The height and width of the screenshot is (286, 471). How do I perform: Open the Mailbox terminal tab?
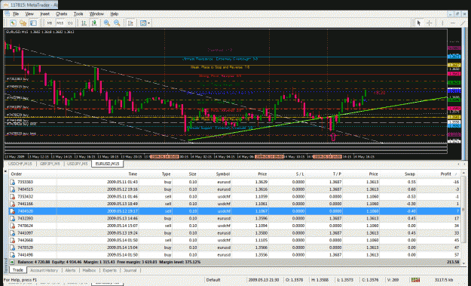click(89, 270)
